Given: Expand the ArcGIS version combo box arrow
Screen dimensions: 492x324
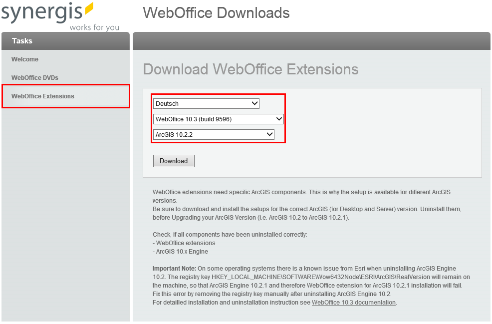Looking at the screenshot, I should [270, 134].
